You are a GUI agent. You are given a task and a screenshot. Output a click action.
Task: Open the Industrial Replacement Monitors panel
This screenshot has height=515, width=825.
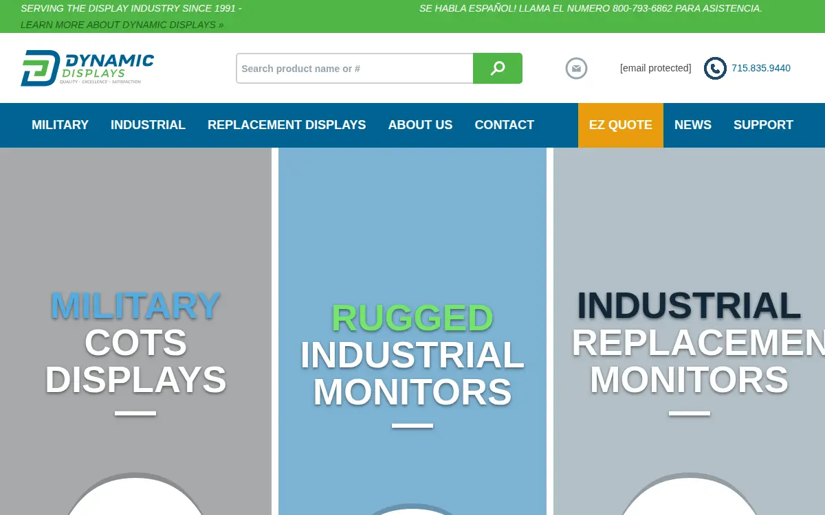(x=689, y=331)
